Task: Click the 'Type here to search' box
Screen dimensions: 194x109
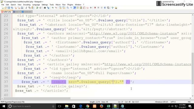Action: [x=32, y=106]
